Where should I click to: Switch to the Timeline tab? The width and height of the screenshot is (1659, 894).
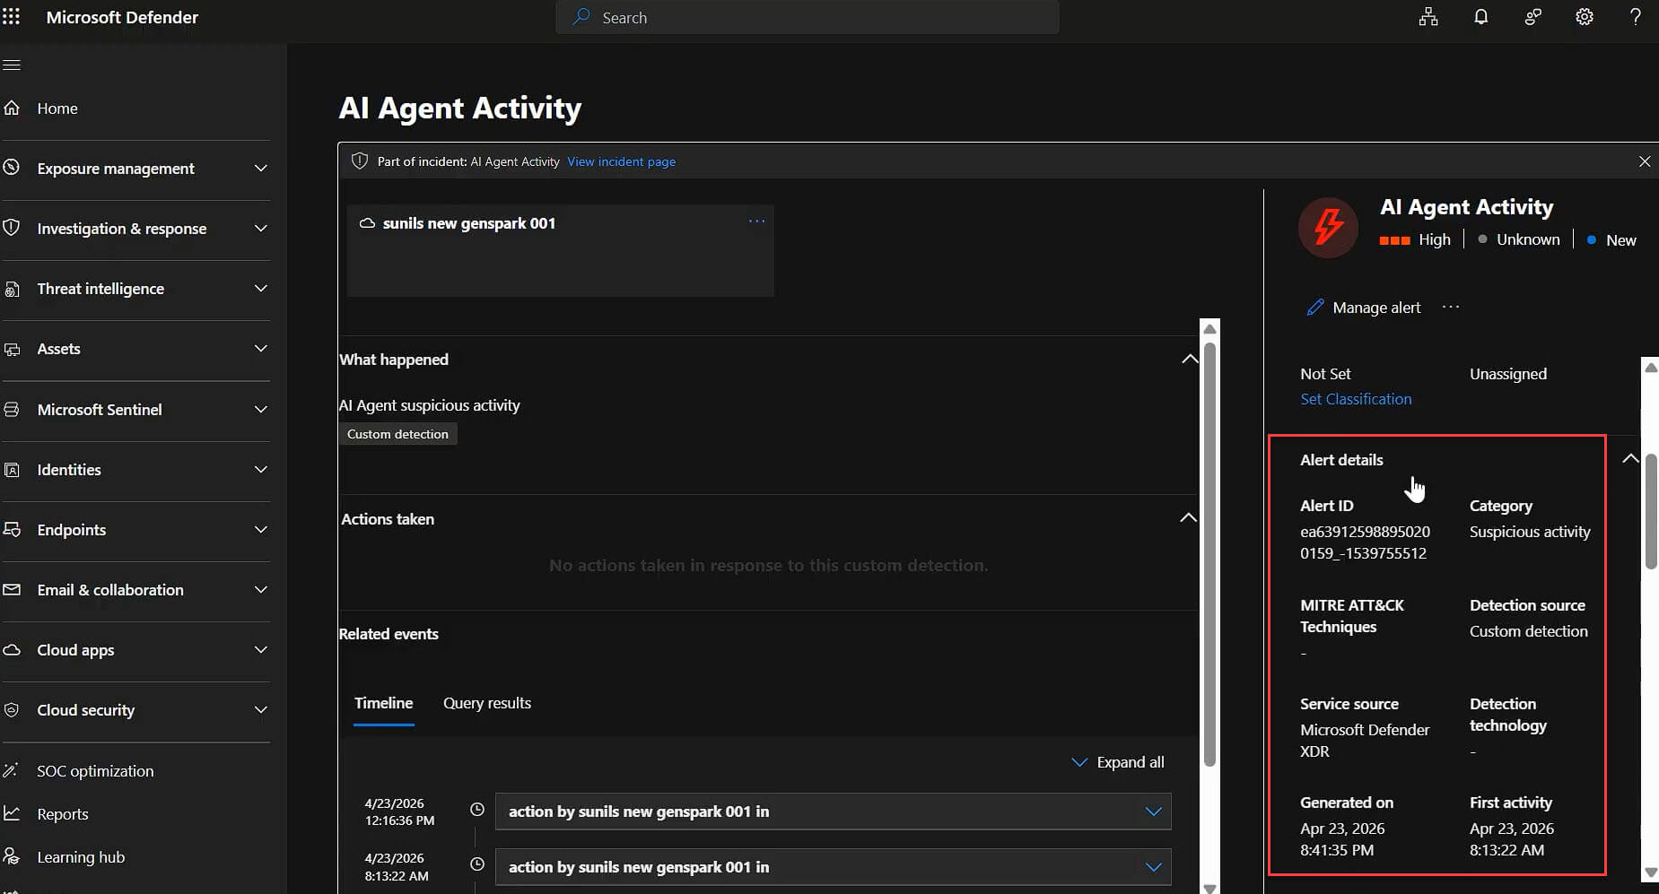click(383, 703)
